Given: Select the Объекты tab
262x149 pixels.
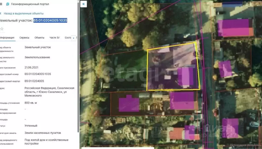Looking at the screenshot, I should point(39,38).
